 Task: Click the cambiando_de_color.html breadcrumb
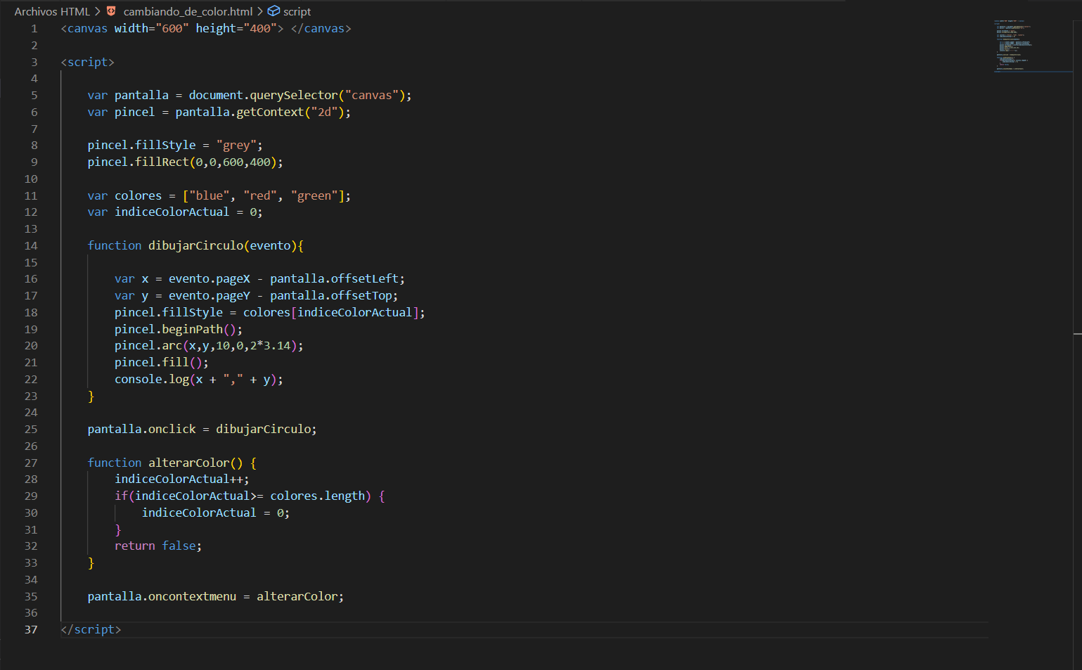tap(188, 11)
